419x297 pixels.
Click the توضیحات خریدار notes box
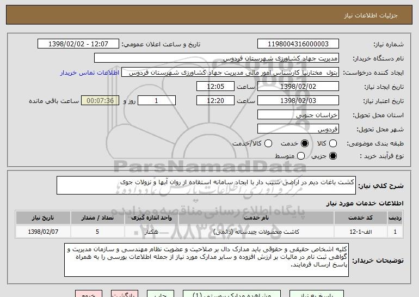tap(206, 260)
